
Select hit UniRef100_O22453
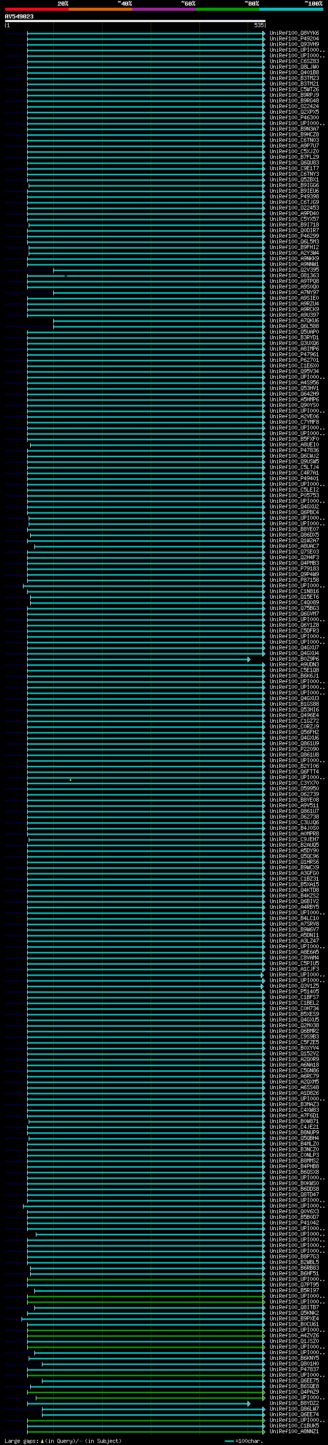tap(294, 208)
